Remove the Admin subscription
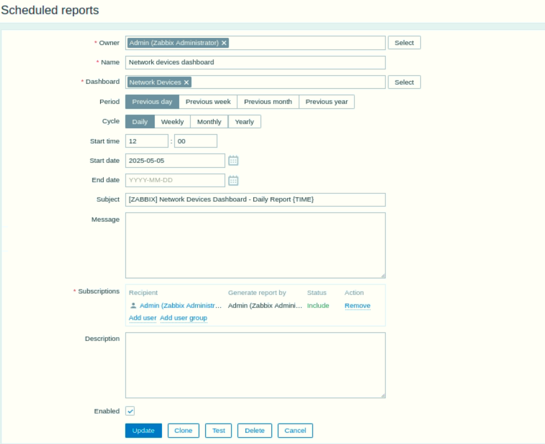Image resolution: width=545 pixels, height=444 pixels. (x=357, y=306)
